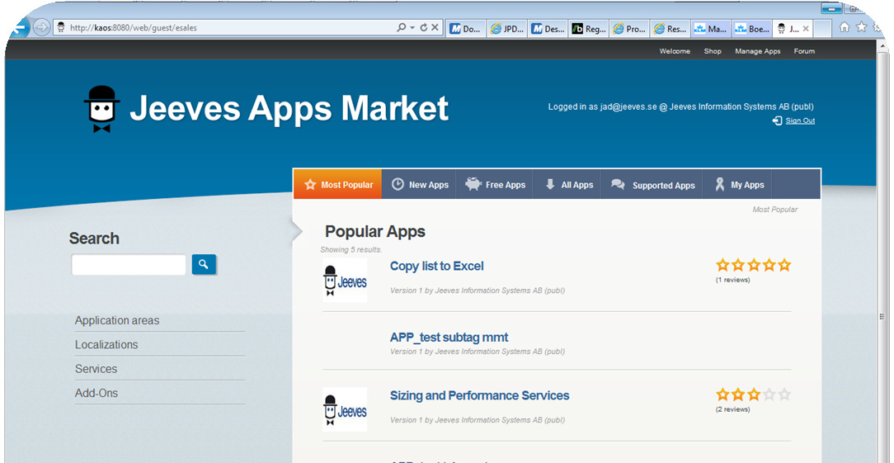Switch to the 'Do...' browser tab
Image resolution: width=894 pixels, height=463 pixels.
tap(466, 29)
